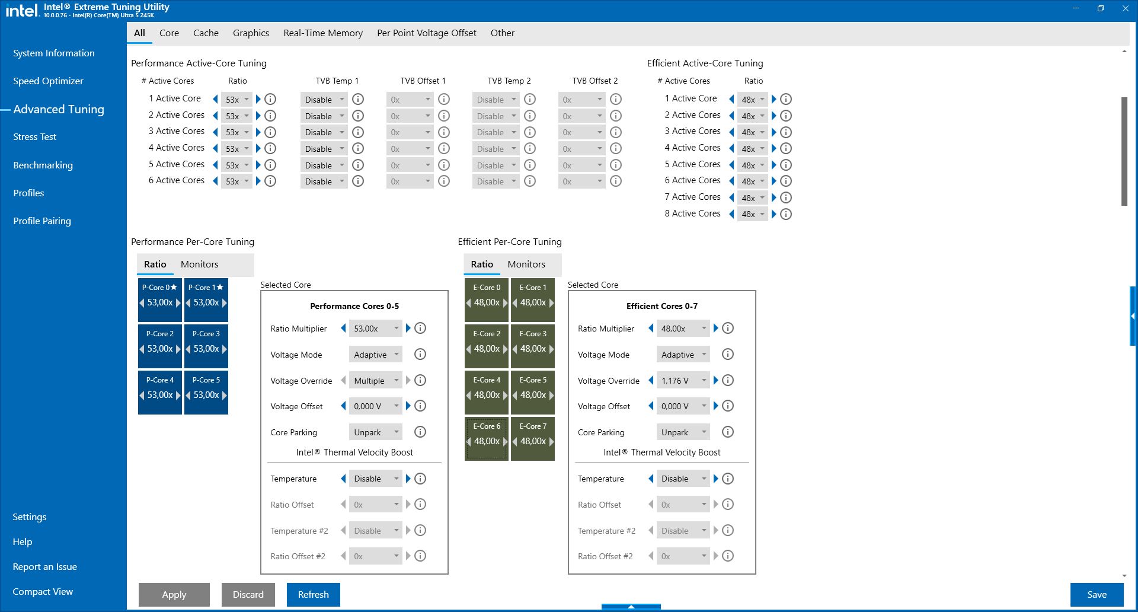Screen dimensions: 1138x612
Task: Increase P-Core 0 ratio with right arrow
Action: click(x=178, y=302)
